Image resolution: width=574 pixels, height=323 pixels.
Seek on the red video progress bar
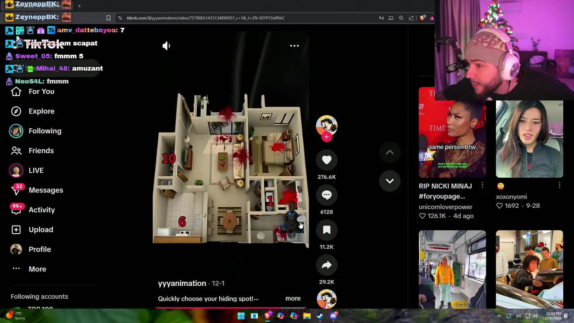pyautogui.click(x=231, y=308)
